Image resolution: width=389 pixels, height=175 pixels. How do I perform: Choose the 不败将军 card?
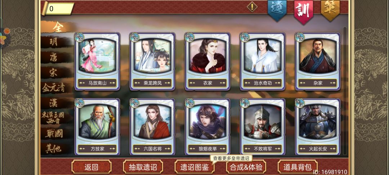click(263, 127)
